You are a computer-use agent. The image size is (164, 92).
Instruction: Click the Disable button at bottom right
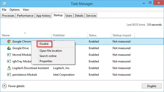(x=152, y=86)
